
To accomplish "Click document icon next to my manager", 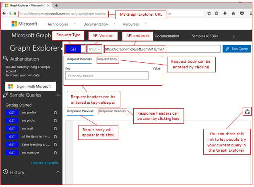I will (55, 152).
